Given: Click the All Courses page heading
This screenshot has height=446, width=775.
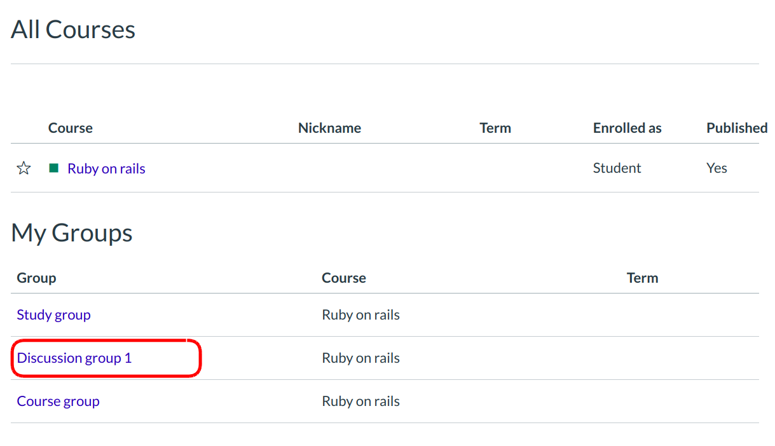Looking at the screenshot, I should 73,30.
